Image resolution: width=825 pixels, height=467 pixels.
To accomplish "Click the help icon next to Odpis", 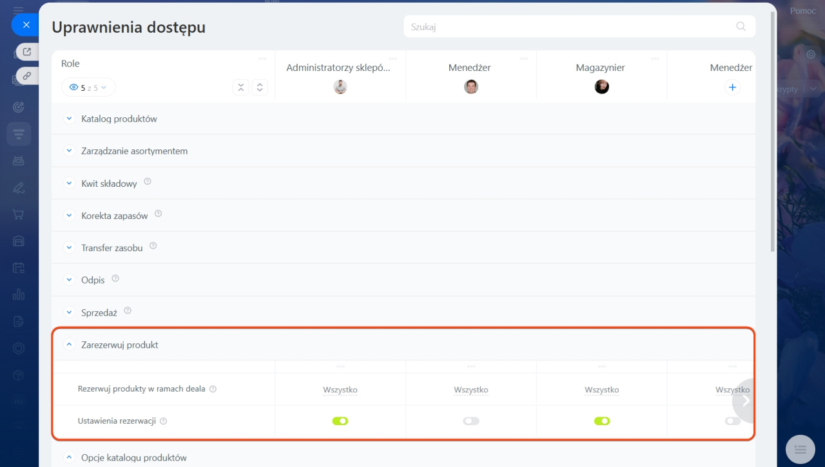I will pos(115,279).
